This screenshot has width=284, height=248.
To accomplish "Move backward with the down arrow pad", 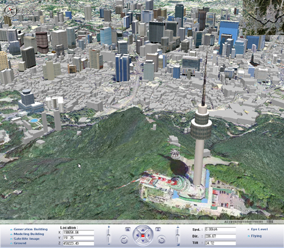I will coord(143,241).
